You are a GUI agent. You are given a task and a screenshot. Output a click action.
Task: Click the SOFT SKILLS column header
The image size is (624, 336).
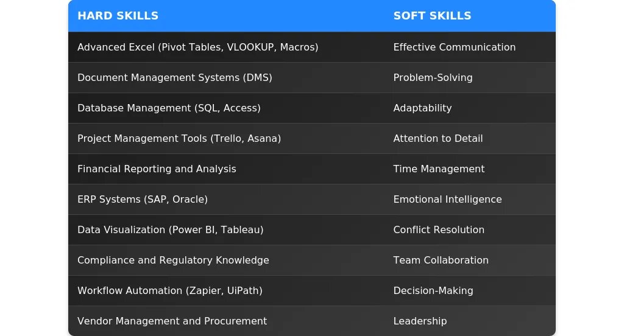coord(432,16)
